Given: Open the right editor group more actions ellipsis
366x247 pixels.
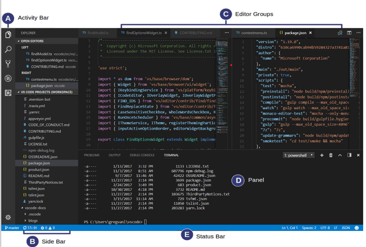Looking at the screenshot, I should click(358, 33).
